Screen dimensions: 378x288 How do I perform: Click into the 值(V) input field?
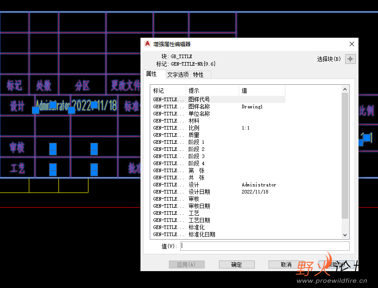[265, 246]
